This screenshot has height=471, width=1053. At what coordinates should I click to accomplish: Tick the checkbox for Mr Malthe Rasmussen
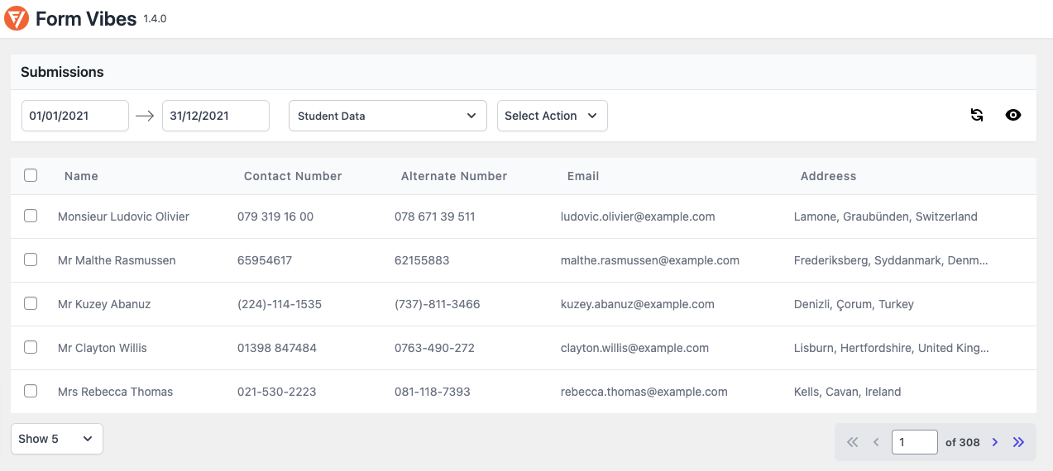click(31, 259)
